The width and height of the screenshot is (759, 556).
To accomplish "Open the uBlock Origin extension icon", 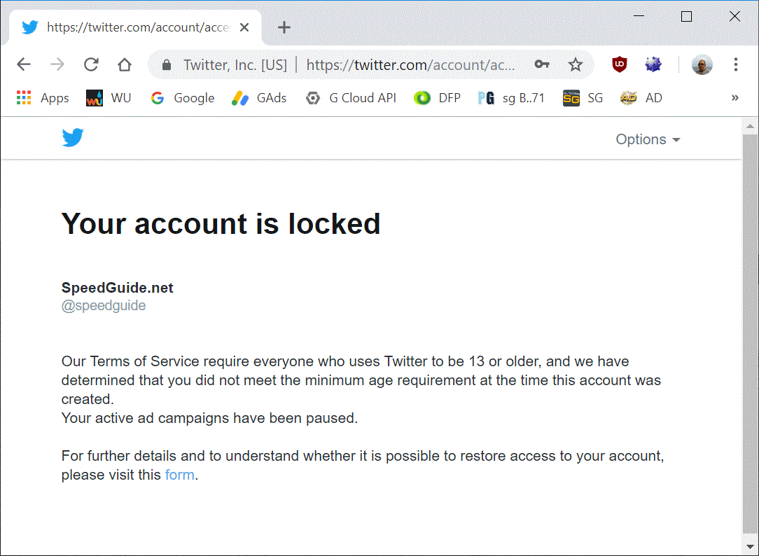I will [x=619, y=64].
